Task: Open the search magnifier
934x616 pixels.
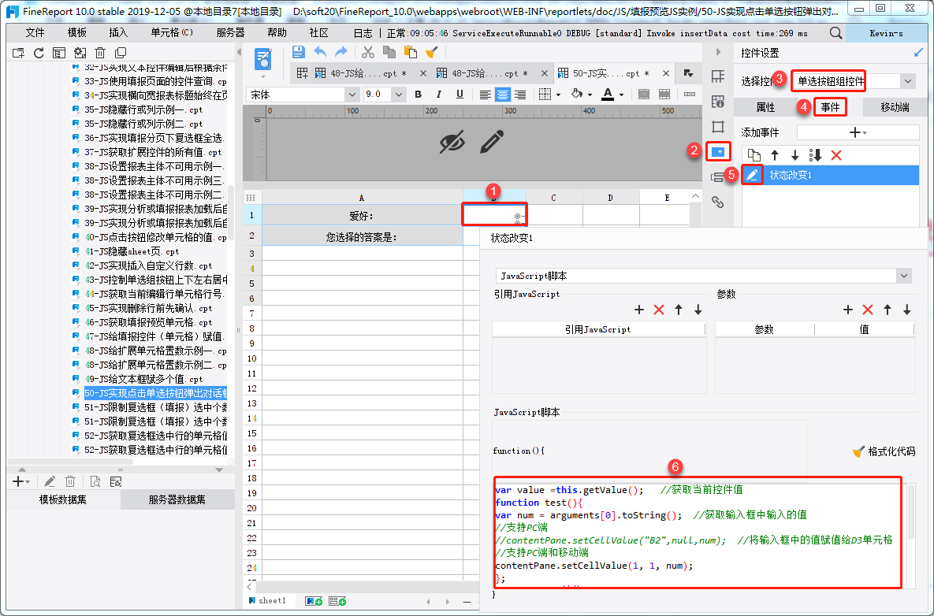Action: pos(835,33)
